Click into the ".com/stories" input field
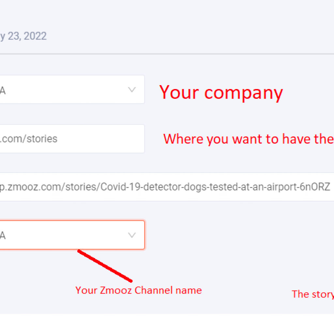 [x=72, y=139]
